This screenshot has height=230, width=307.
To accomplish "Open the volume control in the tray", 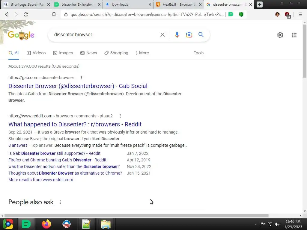I will point(277,224).
